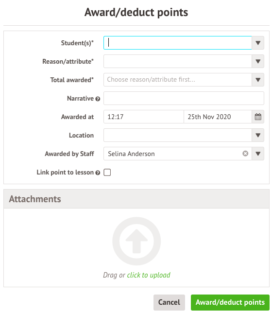272x313 pixels.
Task: Click the Link point to lesson help icon
Action: pos(98,173)
